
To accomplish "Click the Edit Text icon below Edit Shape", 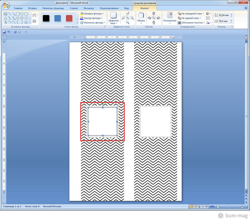I will (x=34, y=21).
